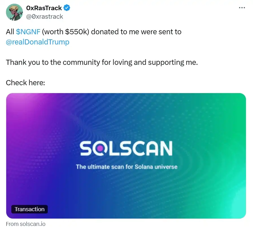Click the "Check here:" text
The width and height of the screenshot is (253, 231).
pyautogui.click(x=26, y=83)
